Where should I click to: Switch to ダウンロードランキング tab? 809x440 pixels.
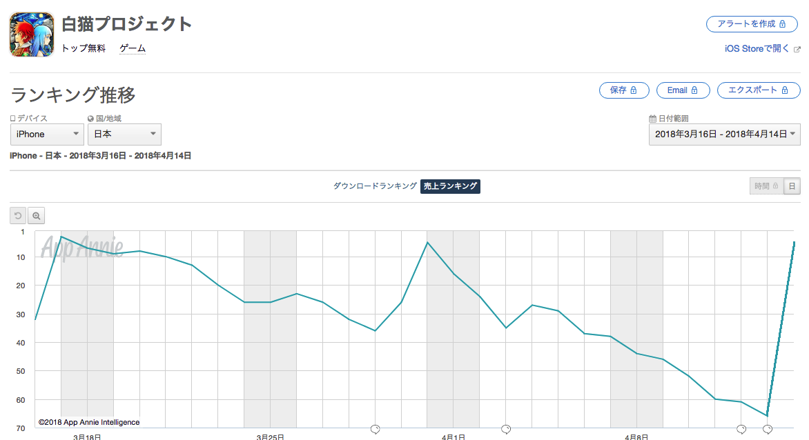tap(375, 186)
